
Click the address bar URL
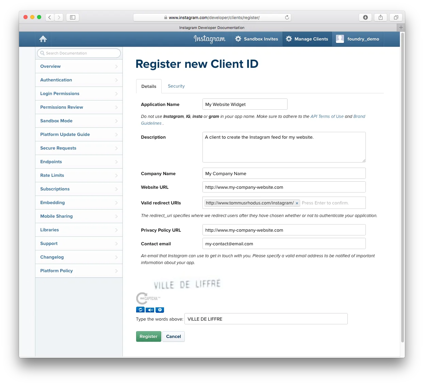[x=214, y=18]
